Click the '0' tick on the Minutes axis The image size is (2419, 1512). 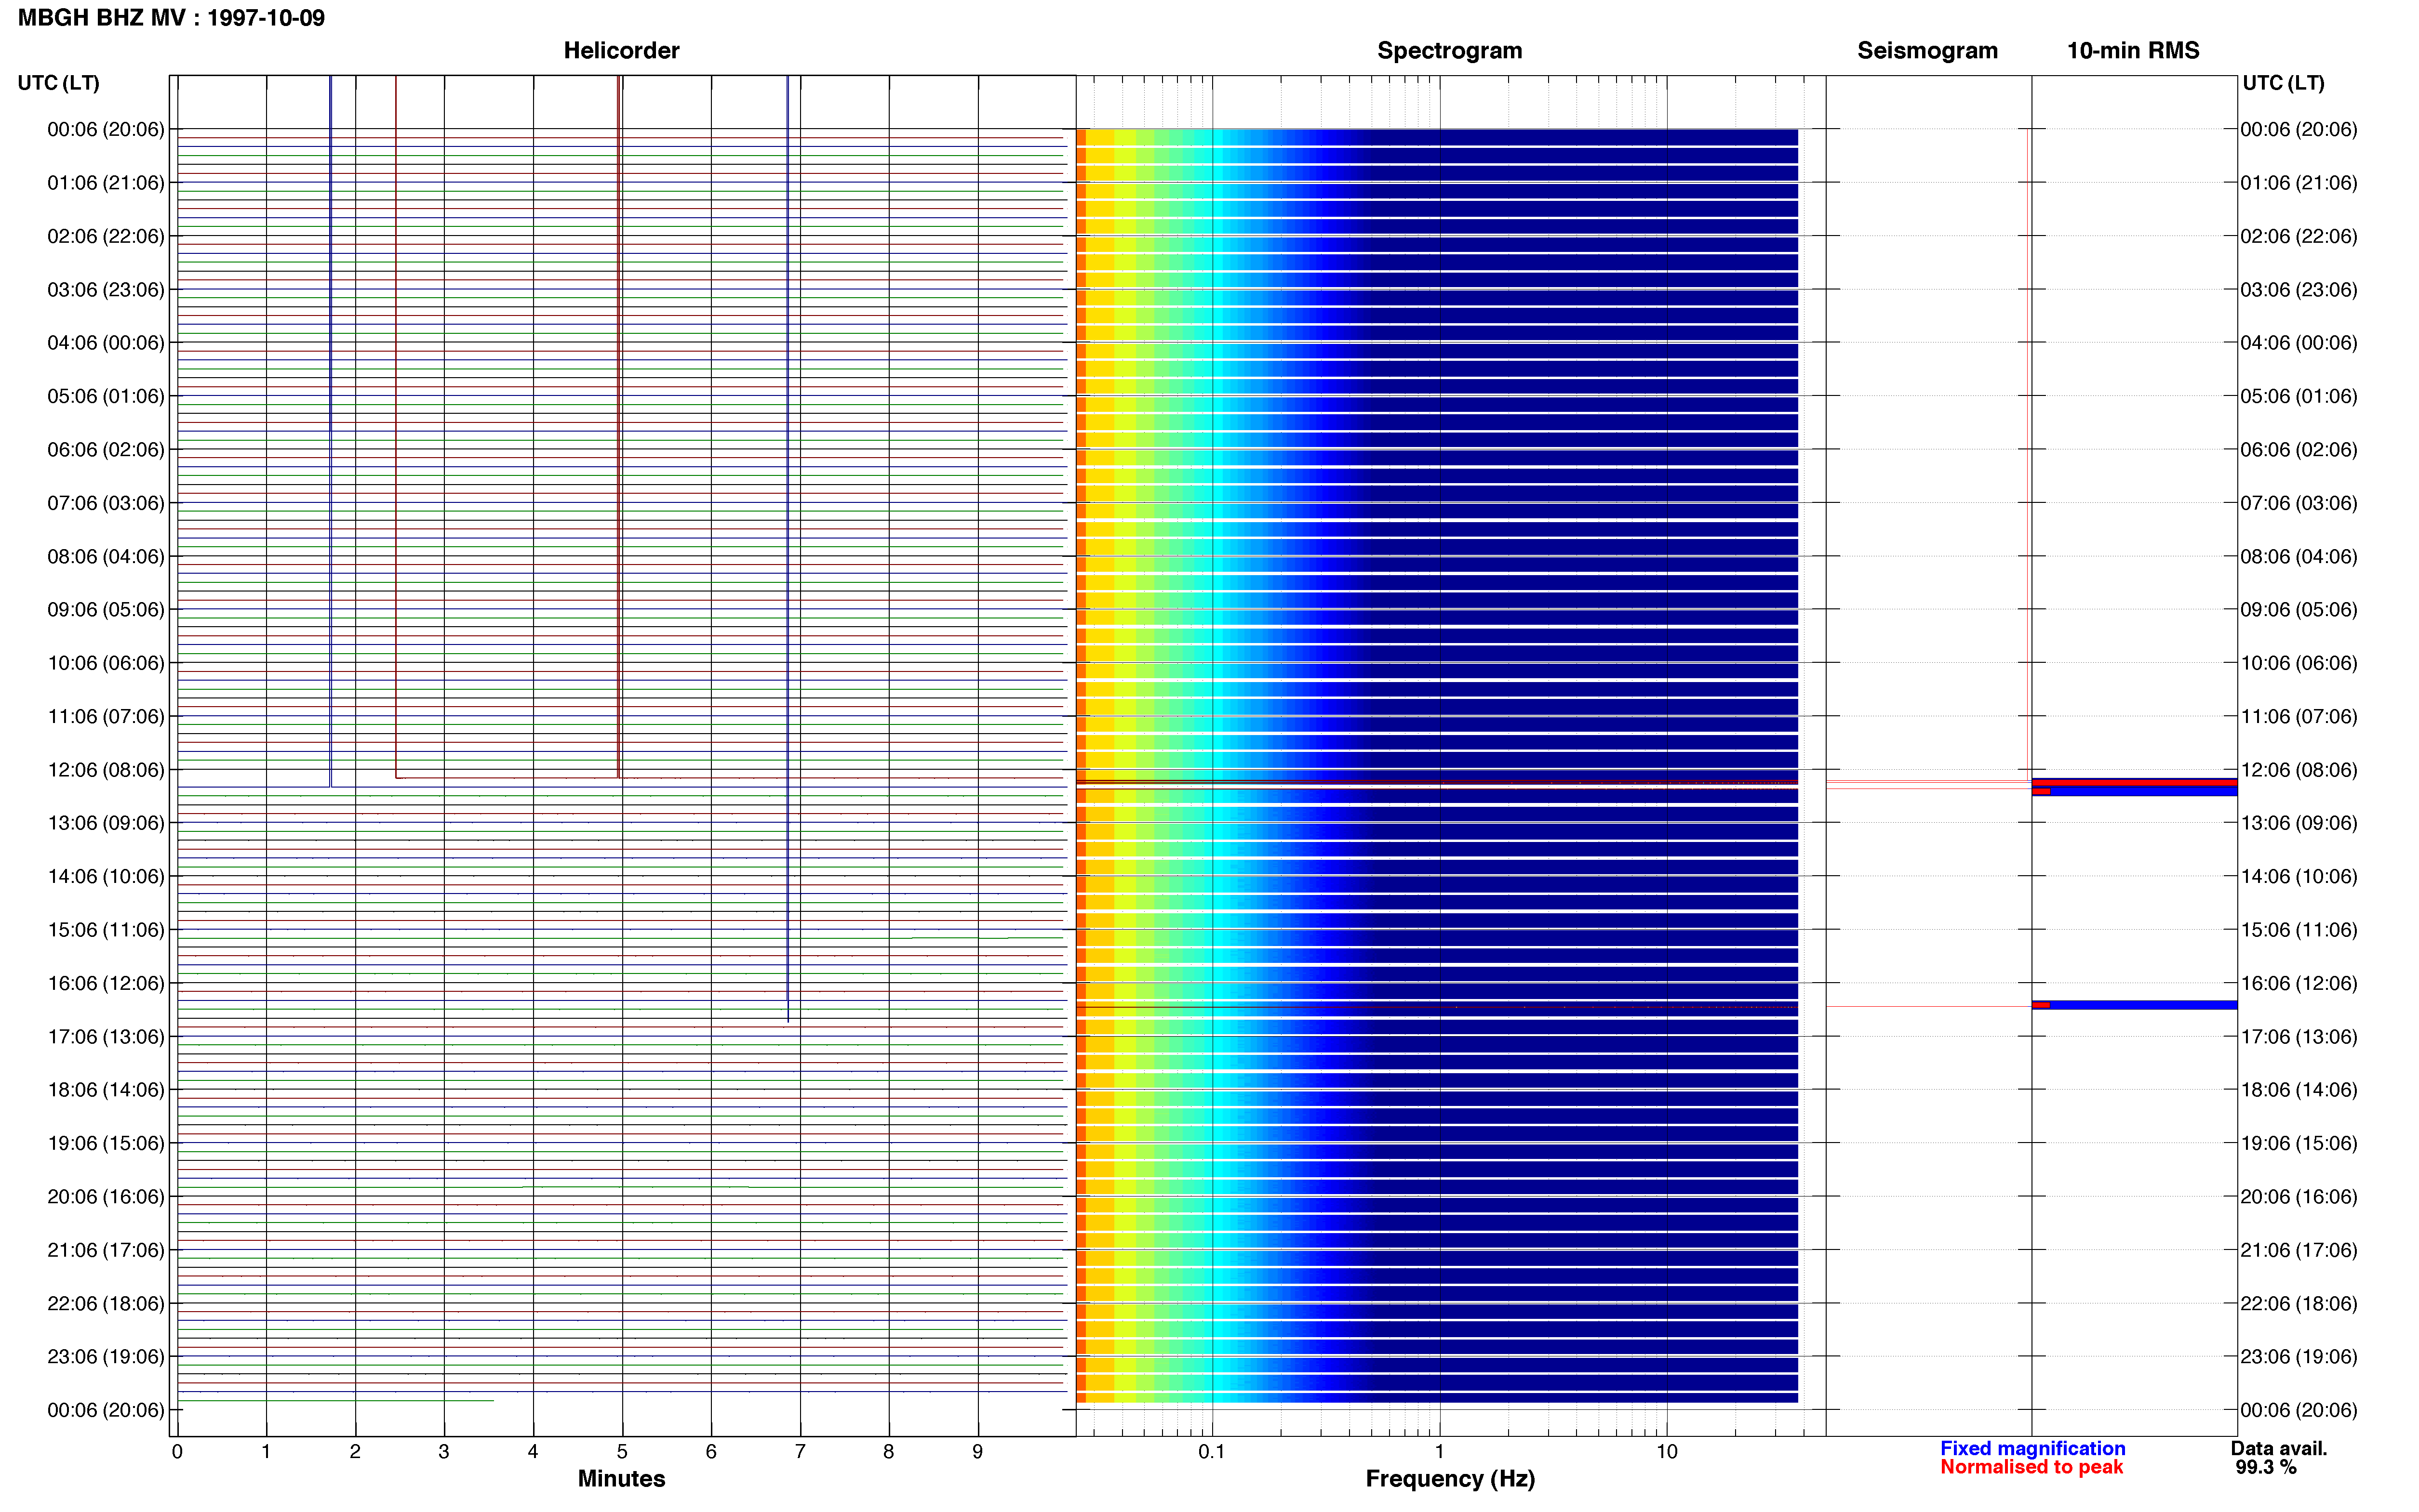pos(177,1451)
